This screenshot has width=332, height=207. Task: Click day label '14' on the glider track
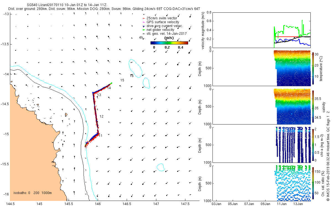[x=109, y=88]
